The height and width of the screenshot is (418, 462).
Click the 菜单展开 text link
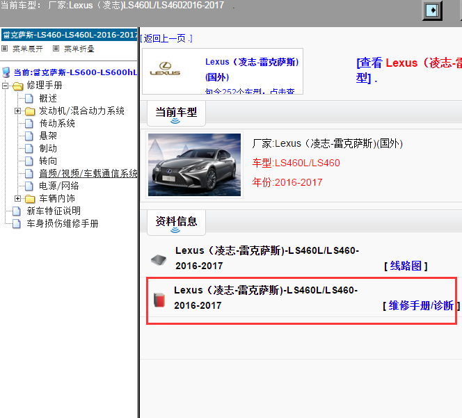tap(28, 49)
